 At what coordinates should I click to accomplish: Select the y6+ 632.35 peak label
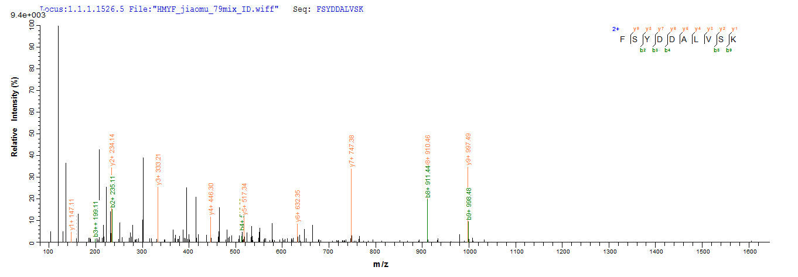(298, 206)
